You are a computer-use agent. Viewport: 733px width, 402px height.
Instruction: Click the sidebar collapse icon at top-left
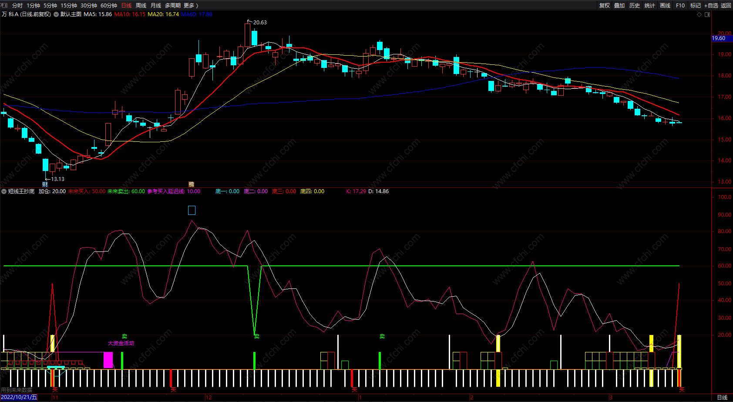click(x=4, y=5)
